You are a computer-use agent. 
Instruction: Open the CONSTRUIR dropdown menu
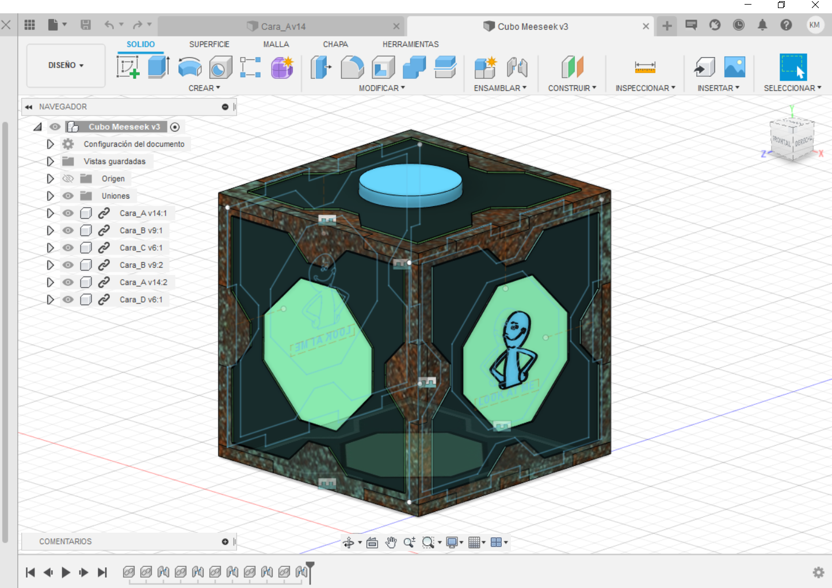tap(572, 88)
